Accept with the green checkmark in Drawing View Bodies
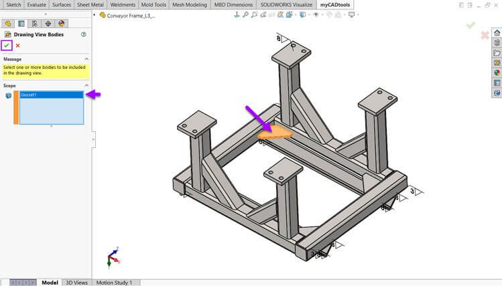This screenshot has height=286, width=502. click(x=7, y=46)
